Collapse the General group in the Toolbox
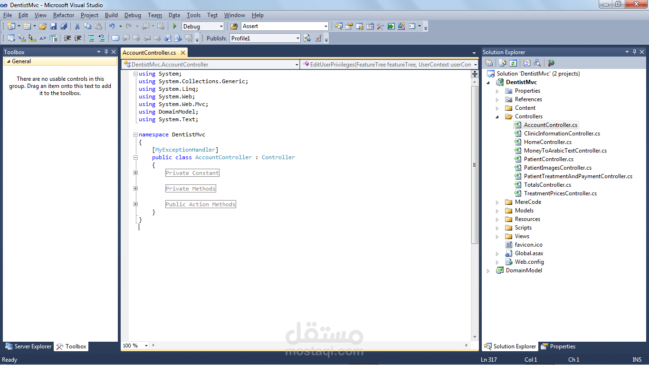The height and width of the screenshot is (365, 649). coord(8,61)
